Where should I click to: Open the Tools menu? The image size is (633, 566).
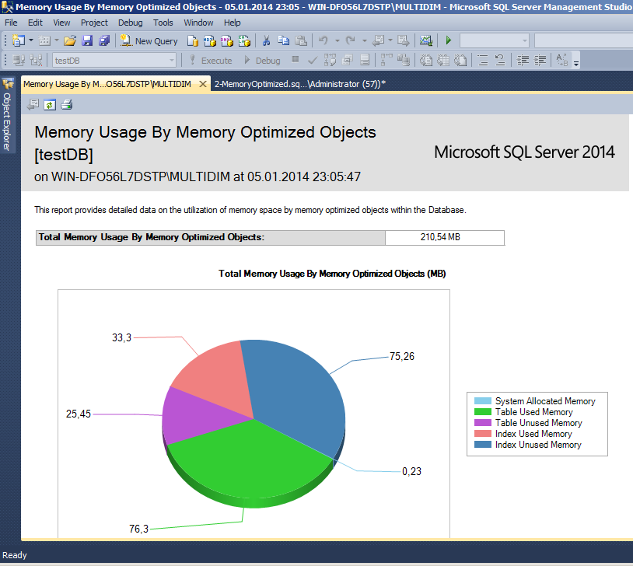(163, 23)
